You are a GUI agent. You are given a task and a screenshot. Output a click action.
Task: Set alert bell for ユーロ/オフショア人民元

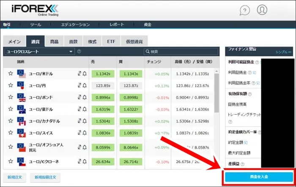pyautogui.click(x=85, y=147)
